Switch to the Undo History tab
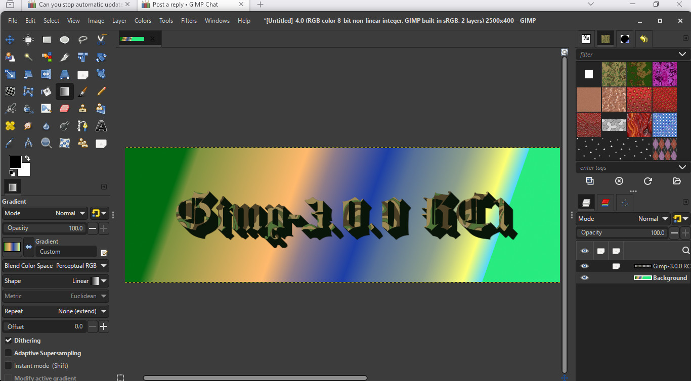The image size is (691, 381). click(643, 38)
